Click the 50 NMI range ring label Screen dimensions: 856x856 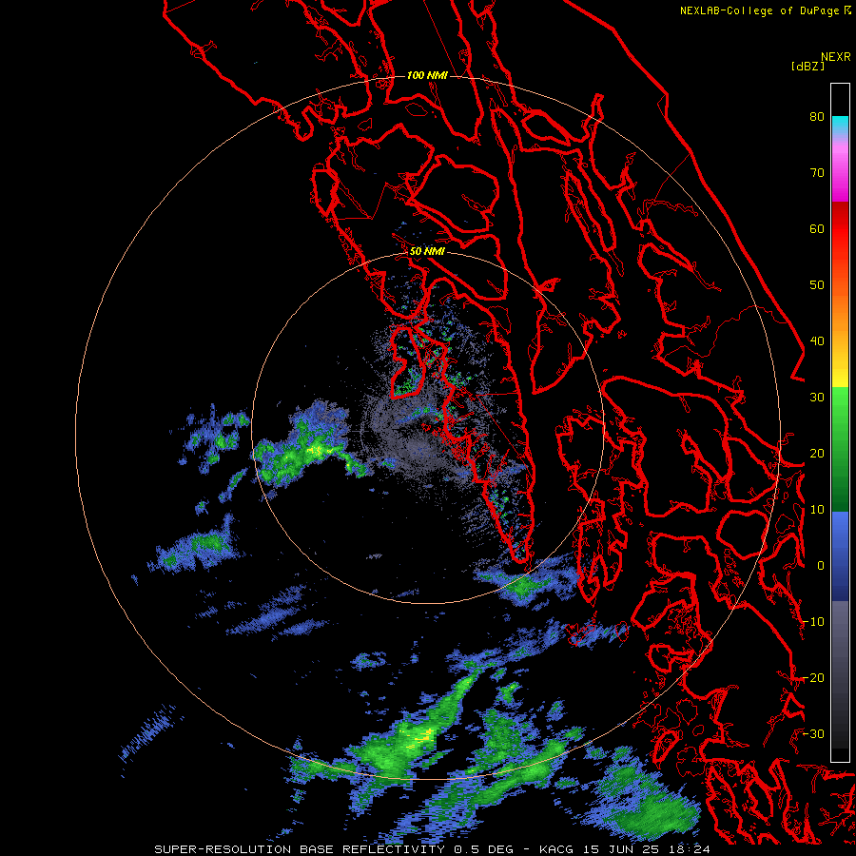[427, 252]
